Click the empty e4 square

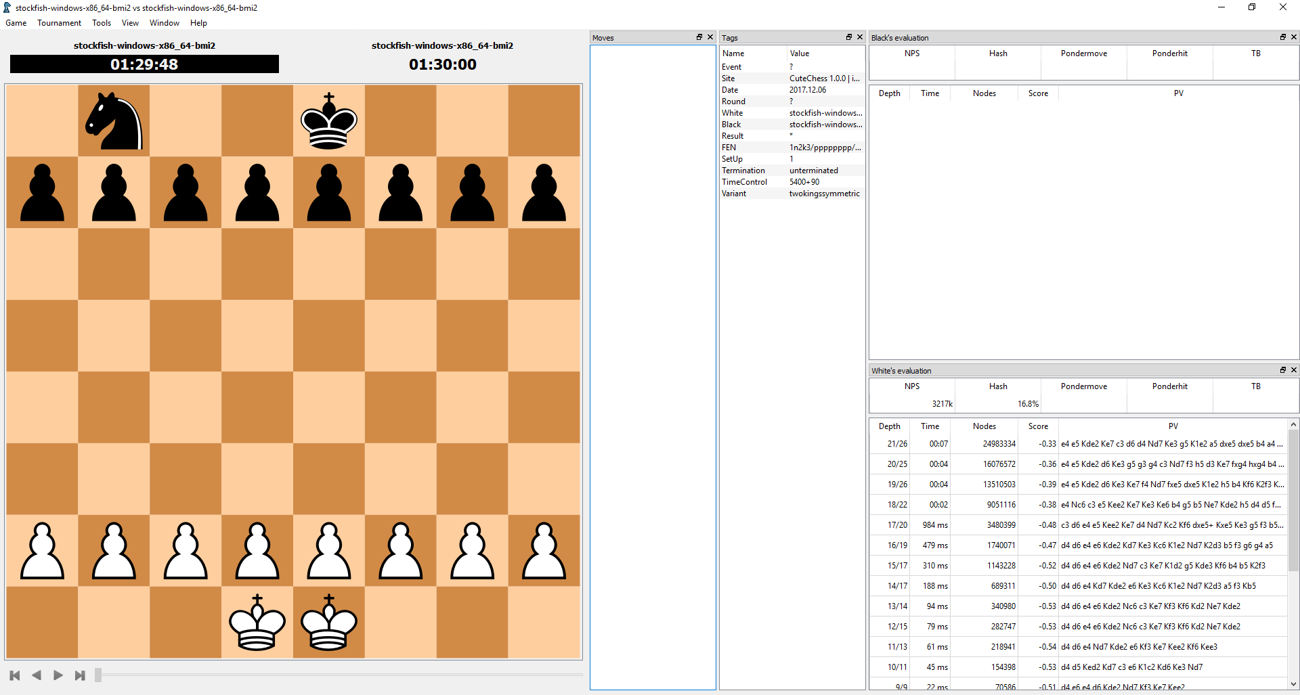(329, 407)
